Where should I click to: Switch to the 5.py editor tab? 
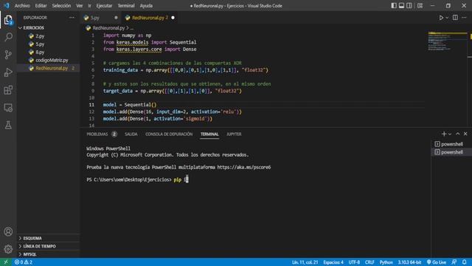click(x=100, y=18)
